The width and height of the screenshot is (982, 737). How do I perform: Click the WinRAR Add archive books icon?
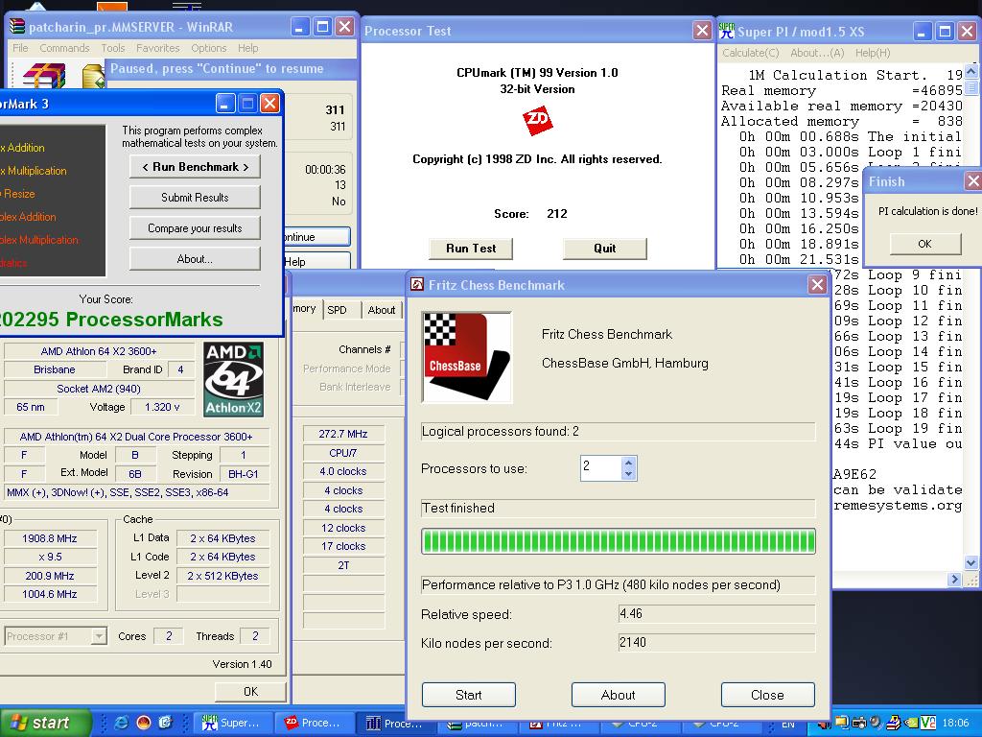click(x=44, y=76)
